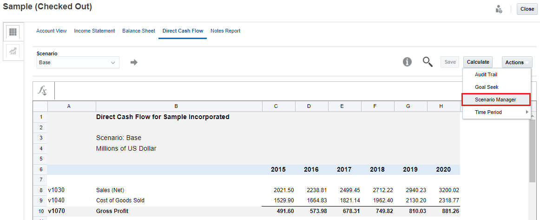Click the Close button
The height and width of the screenshot is (220, 540).
527,9
